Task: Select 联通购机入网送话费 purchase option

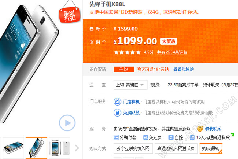Action: (176, 148)
